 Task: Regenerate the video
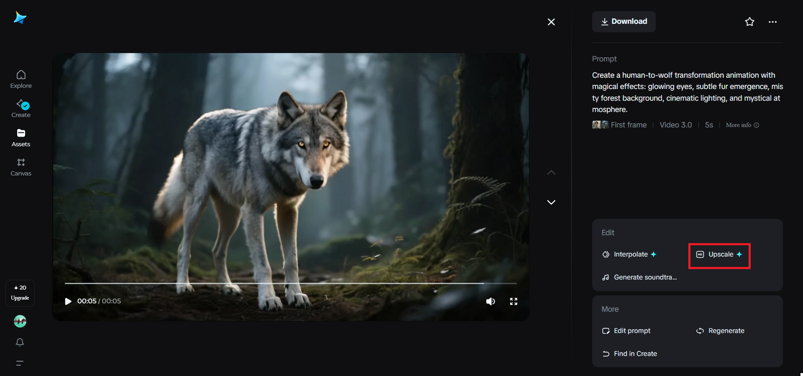(720, 331)
